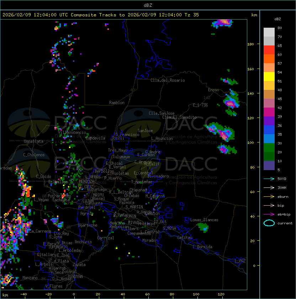Click the 'dBZ' title at top
Viewport: 296px width, 299px height.
148,5
